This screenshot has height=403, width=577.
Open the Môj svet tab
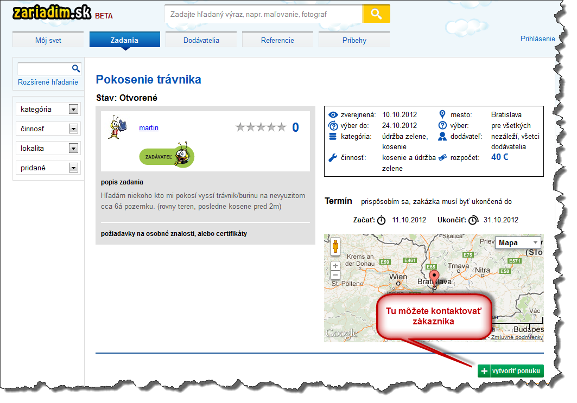click(x=48, y=40)
